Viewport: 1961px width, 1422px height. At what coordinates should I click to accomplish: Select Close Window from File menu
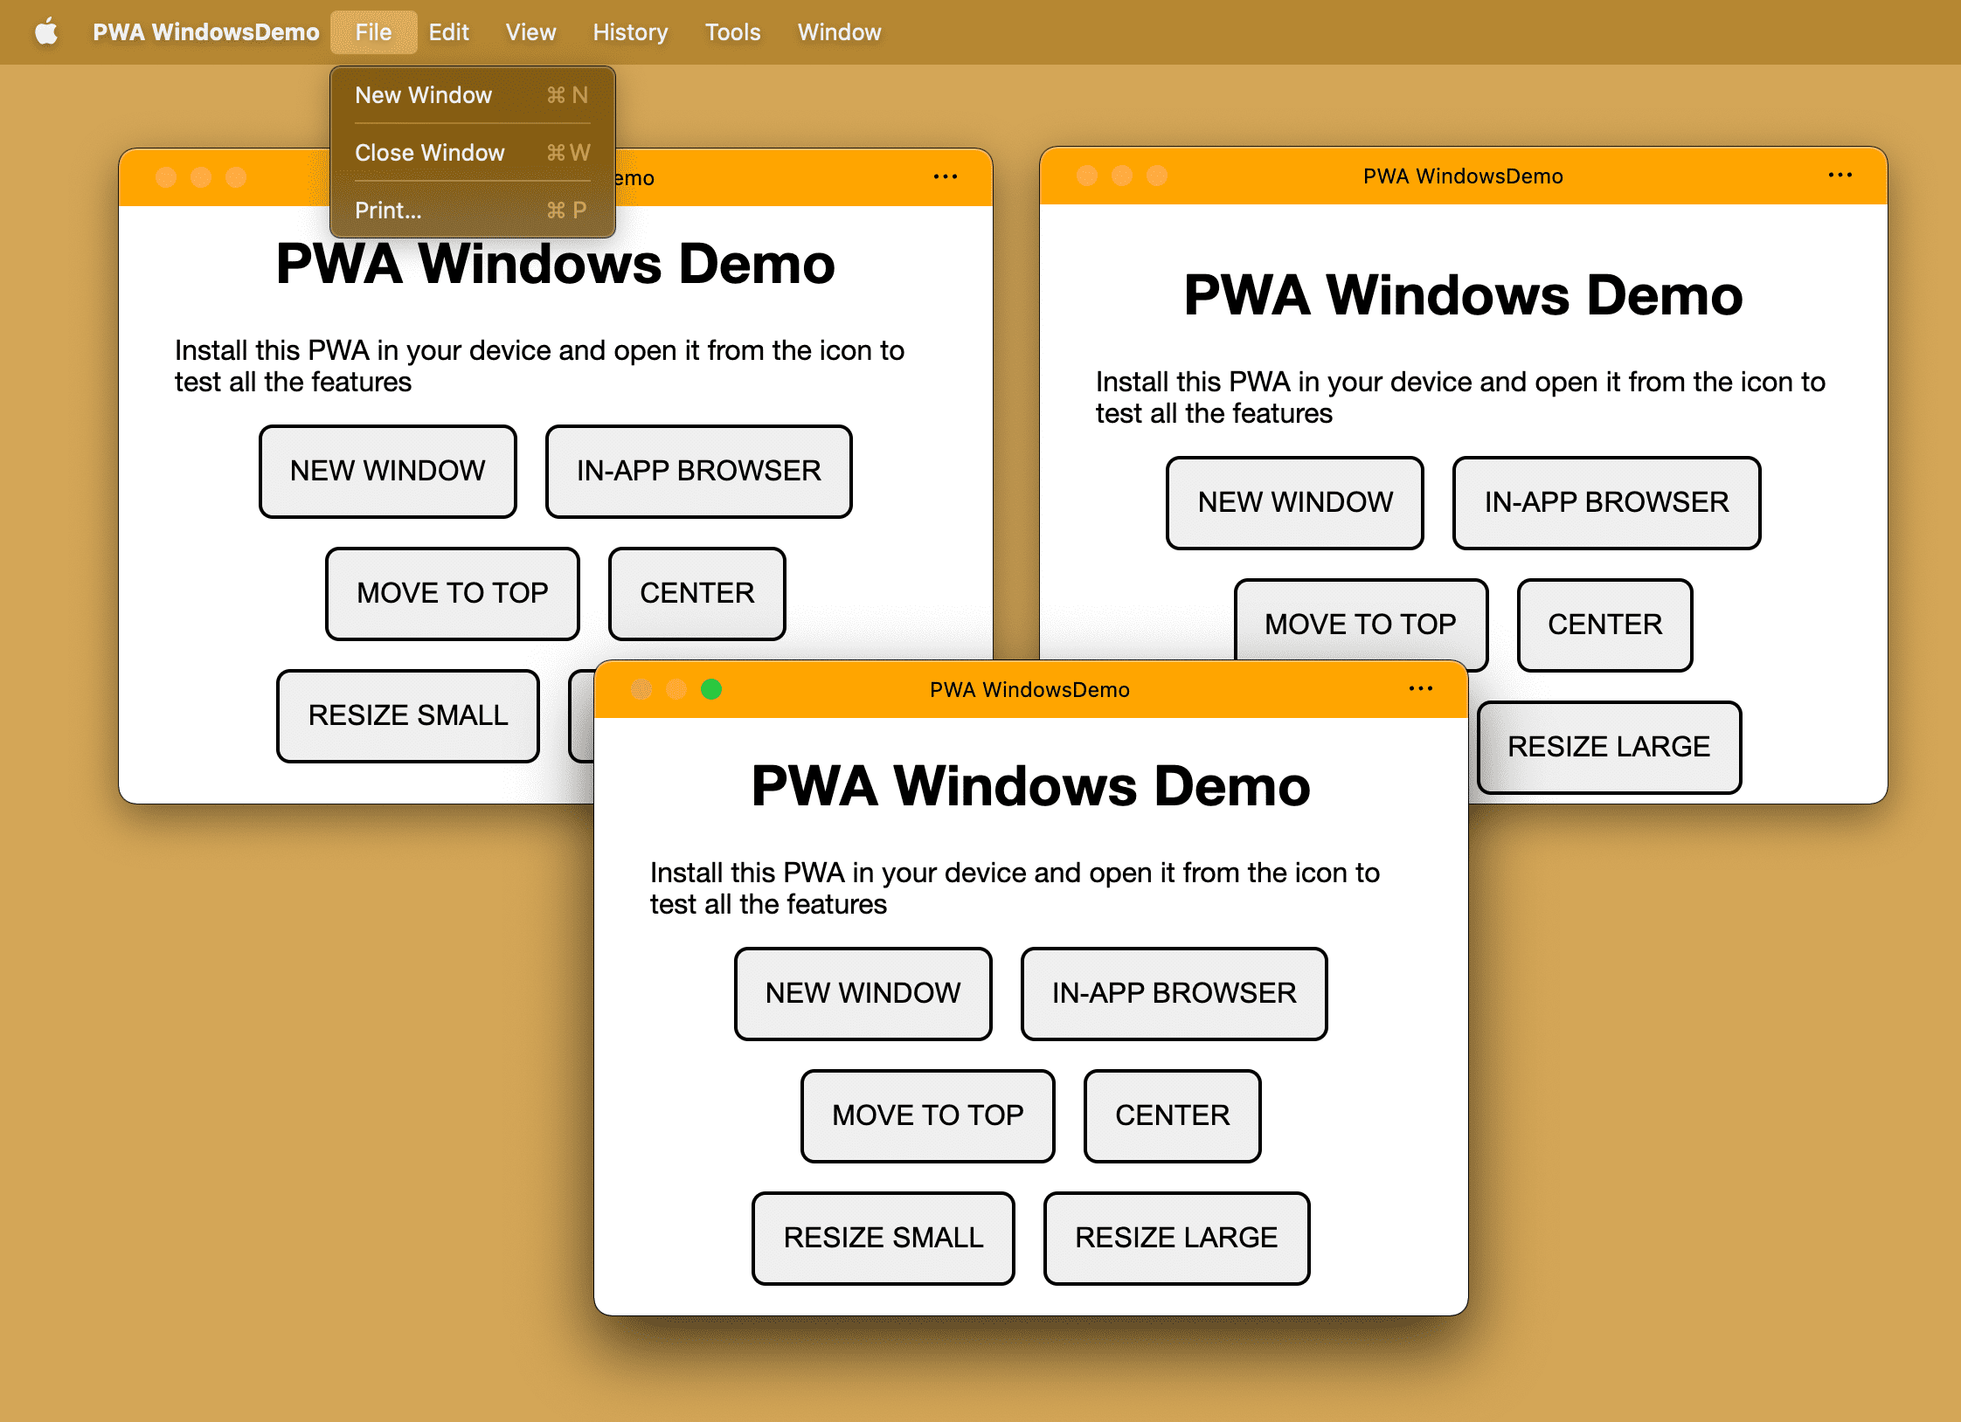click(x=431, y=151)
